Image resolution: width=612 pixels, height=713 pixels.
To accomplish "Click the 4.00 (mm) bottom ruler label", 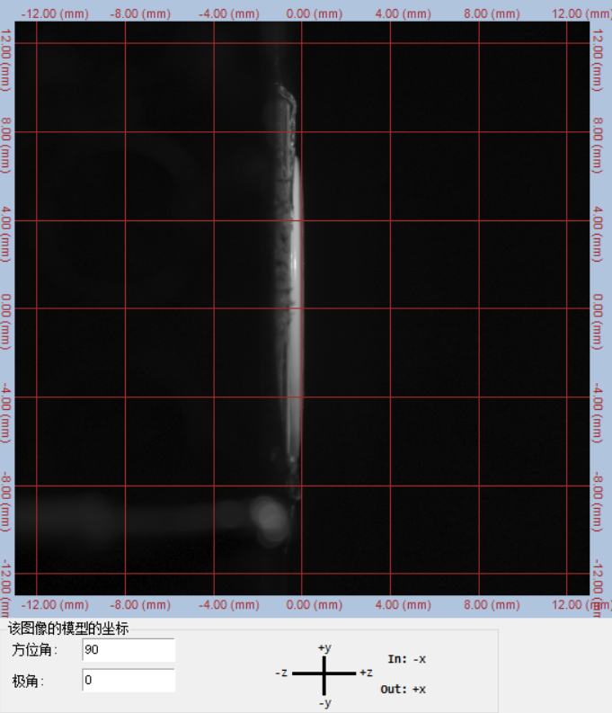I will tap(404, 605).
